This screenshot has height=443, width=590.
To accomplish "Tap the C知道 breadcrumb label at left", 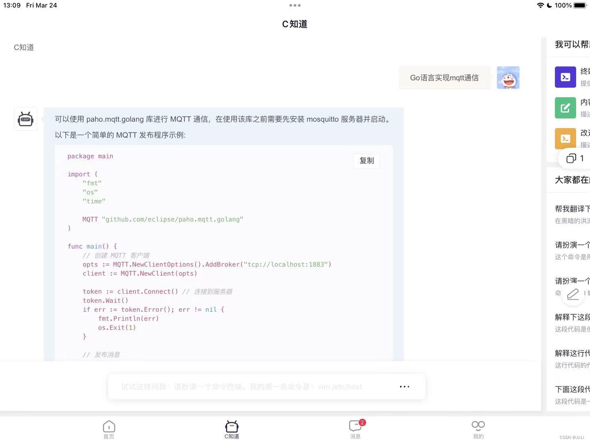I will point(24,47).
